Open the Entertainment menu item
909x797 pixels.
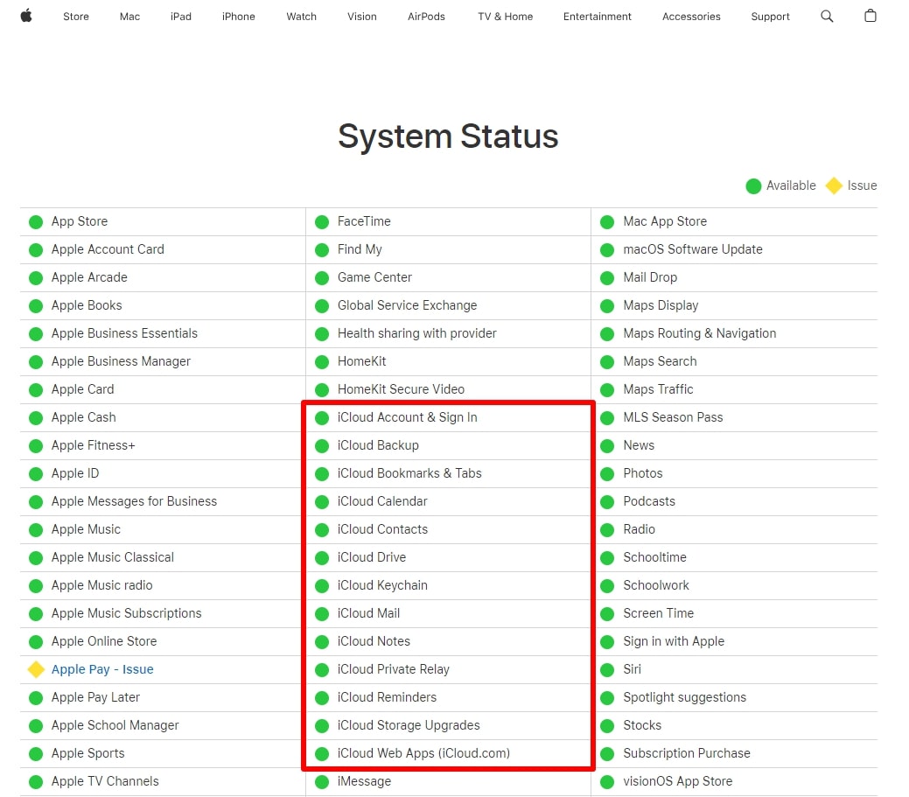[x=597, y=17]
